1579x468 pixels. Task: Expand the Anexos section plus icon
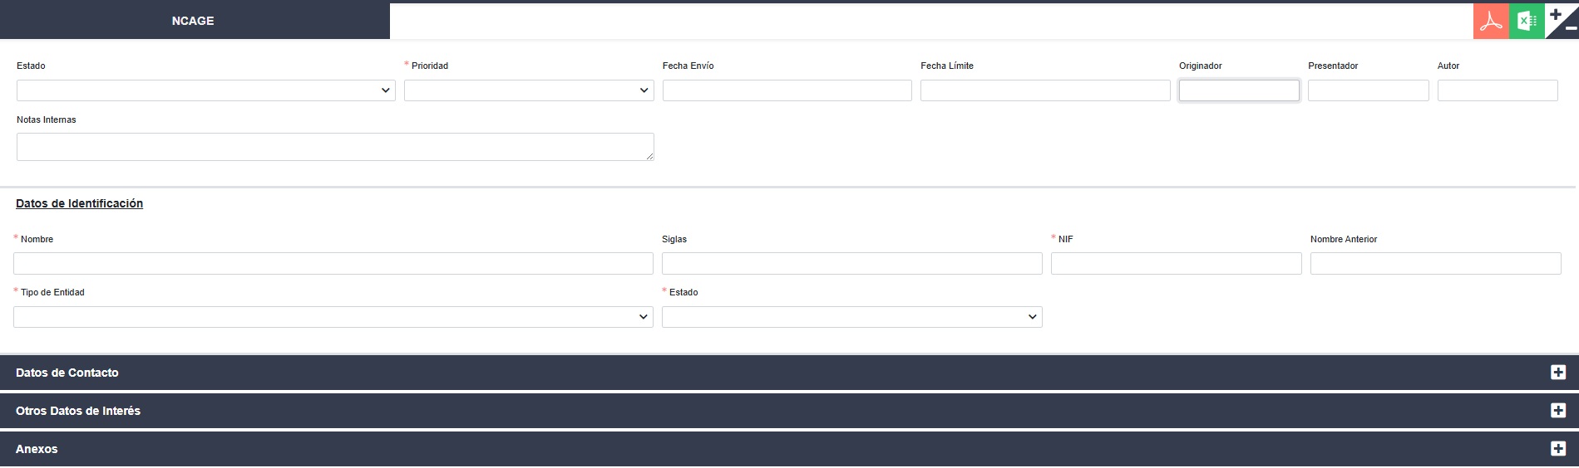pyautogui.click(x=1558, y=449)
